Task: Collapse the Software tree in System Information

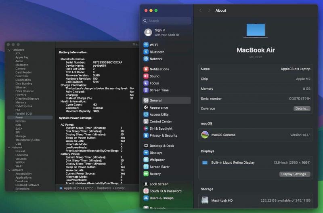Action: pos(9,170)
